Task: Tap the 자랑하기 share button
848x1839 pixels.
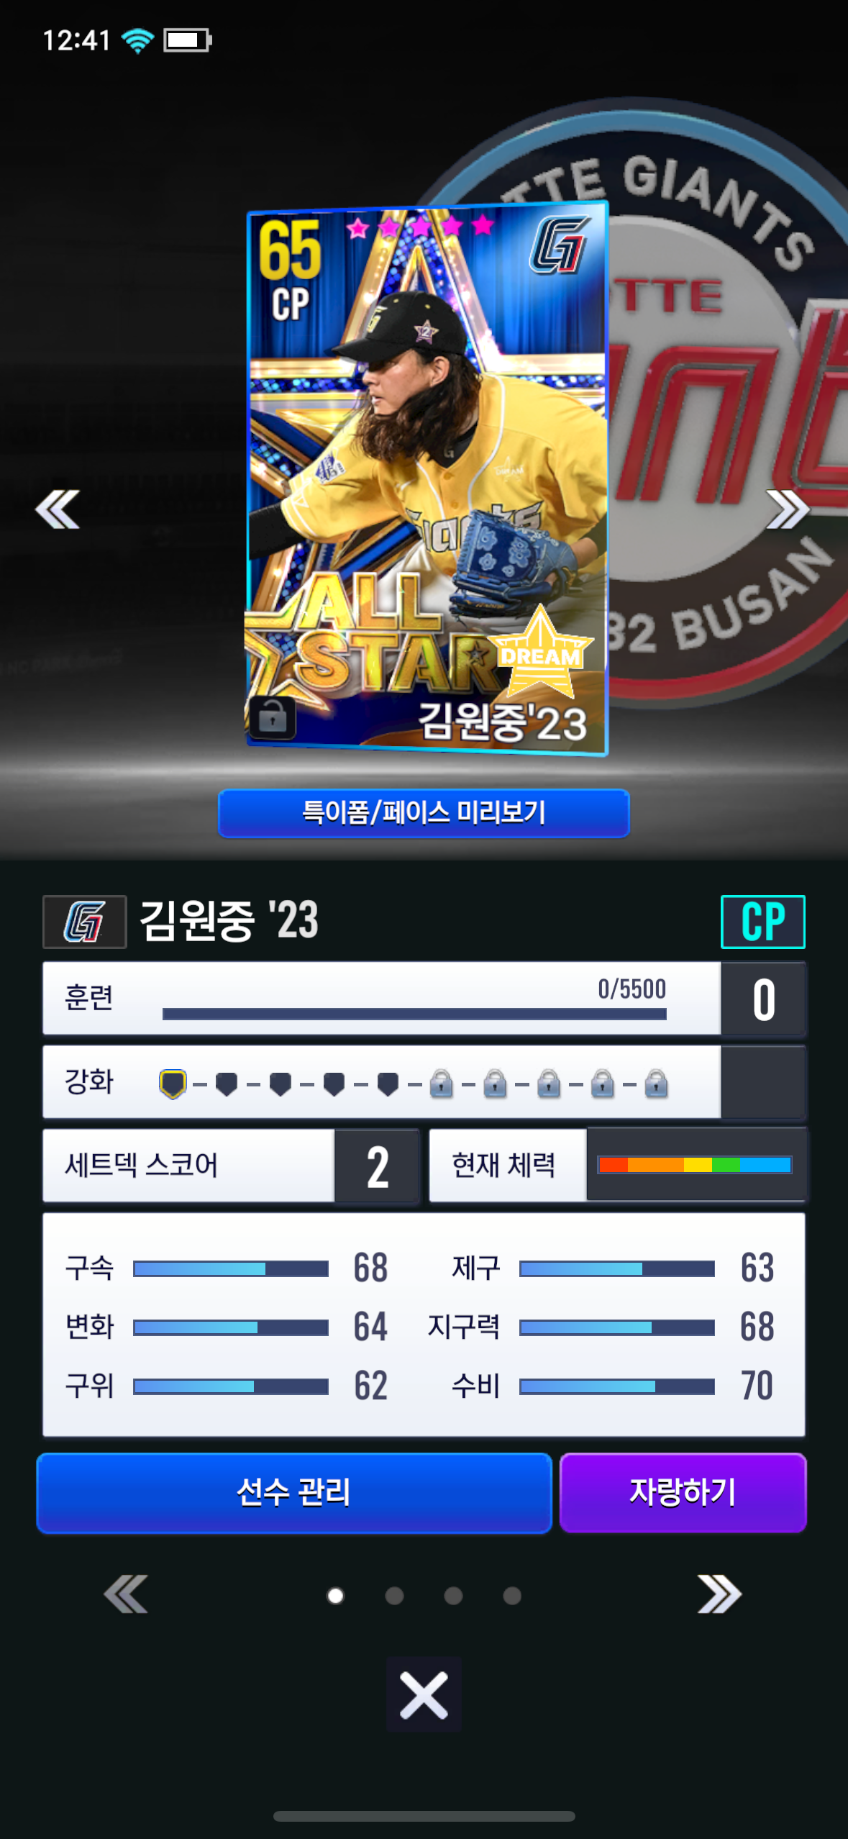Action: click(683, 1492)
